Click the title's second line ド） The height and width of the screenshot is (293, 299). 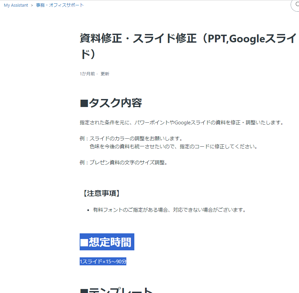click(88, 54)
